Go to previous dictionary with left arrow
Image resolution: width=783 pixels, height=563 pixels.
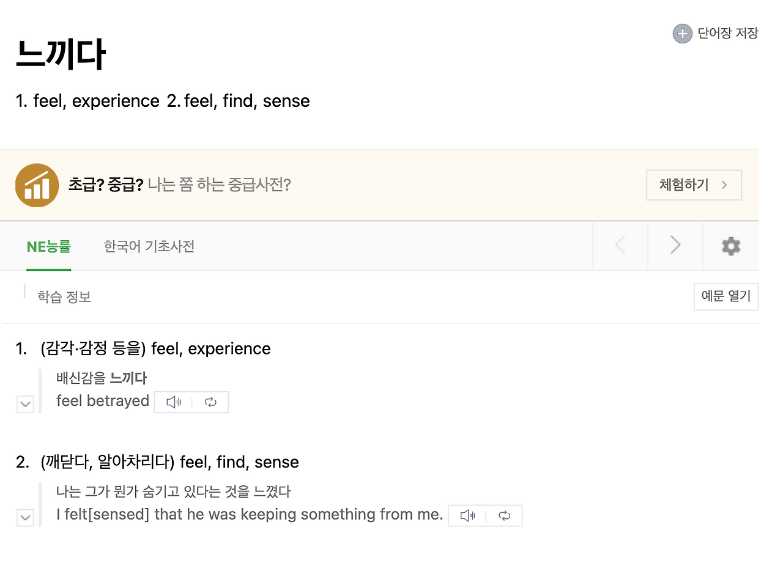(x=620, y=246)
